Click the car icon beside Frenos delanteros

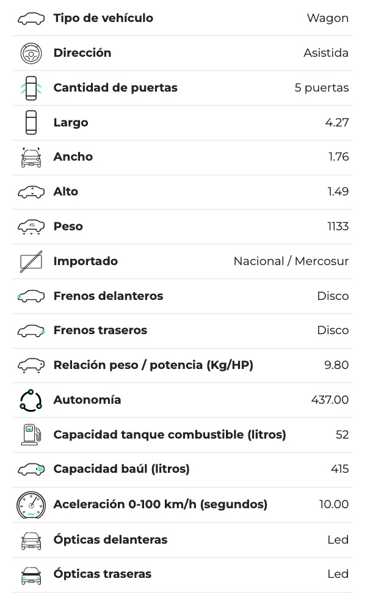pos(31,296)
